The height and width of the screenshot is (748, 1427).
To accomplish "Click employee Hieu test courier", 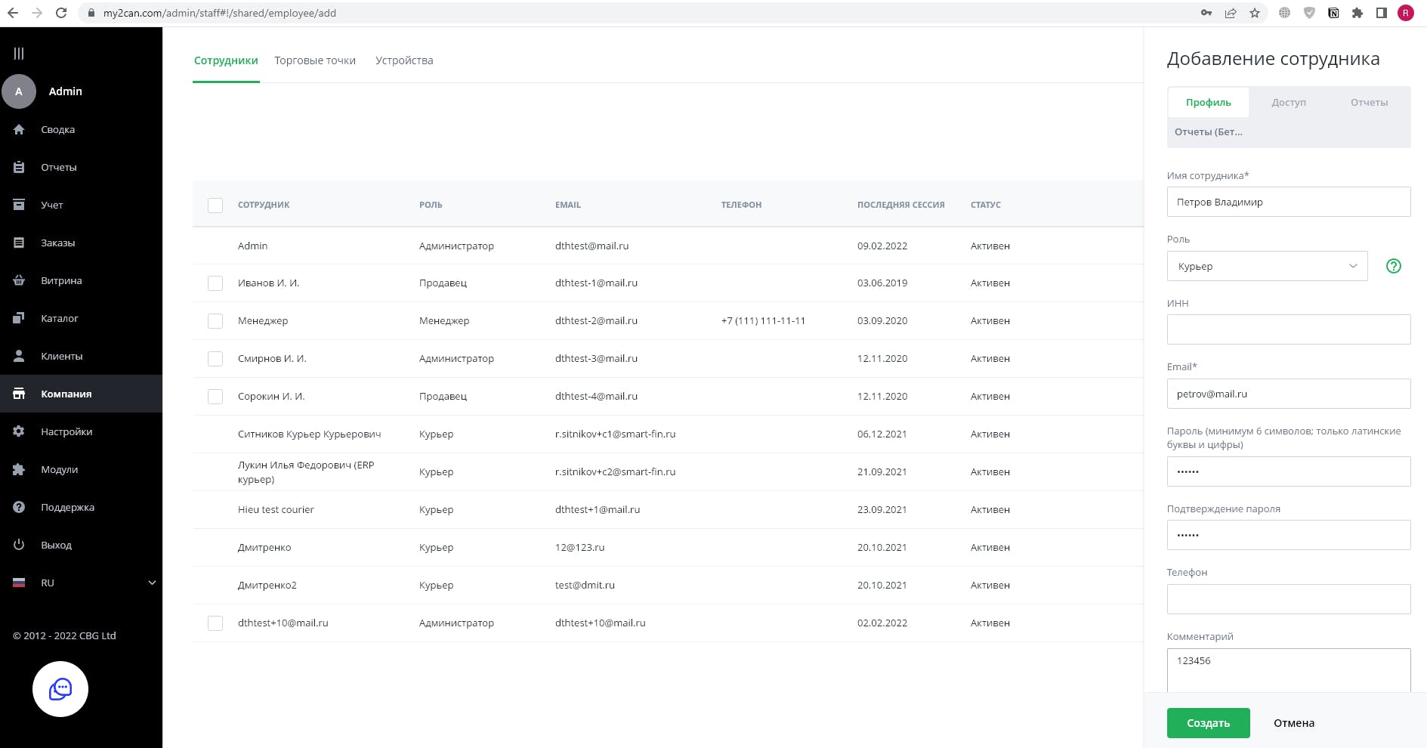I will [x=276, y=510].
